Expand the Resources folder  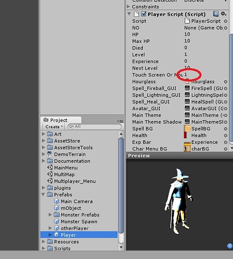click(x=43, y=242)
